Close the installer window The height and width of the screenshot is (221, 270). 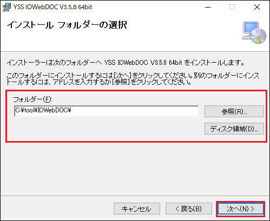257,7
